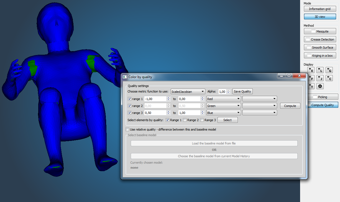Switch to Information grid mode
Image resolution: width=340 pixels, height=202 pixels.
pos(320,9)
